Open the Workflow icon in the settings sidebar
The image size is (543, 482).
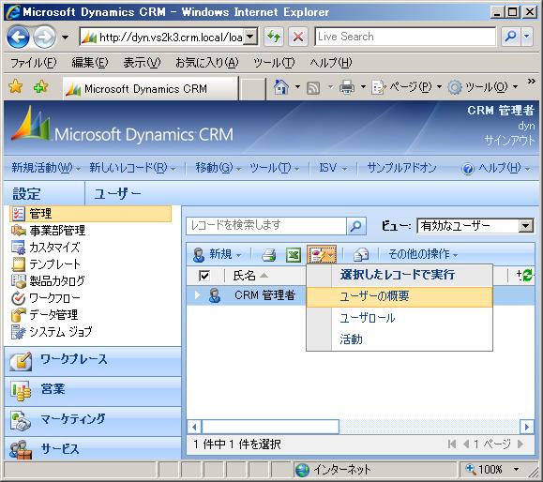[x=18, y=298]
